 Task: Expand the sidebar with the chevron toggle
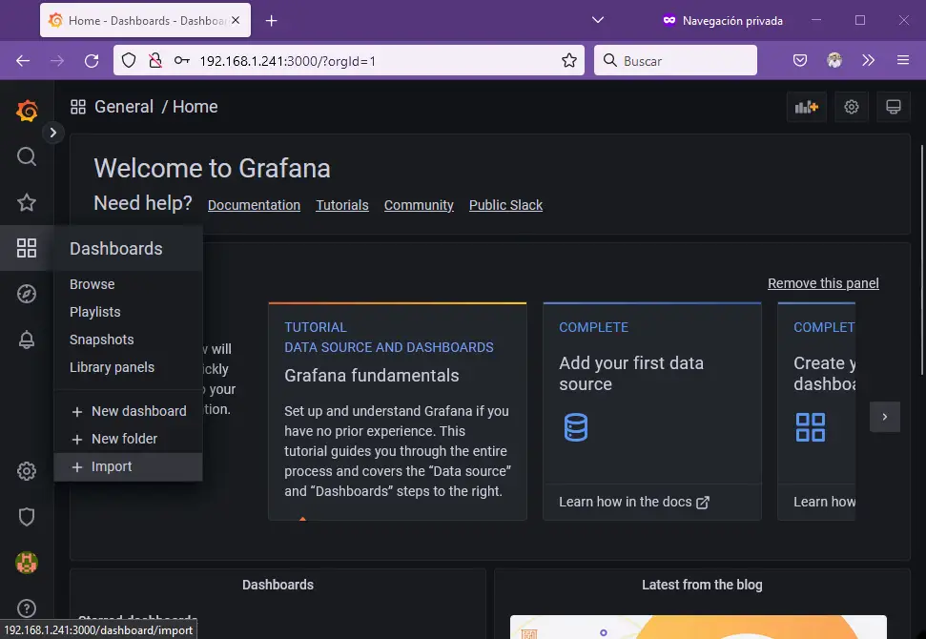click(53, 133)
